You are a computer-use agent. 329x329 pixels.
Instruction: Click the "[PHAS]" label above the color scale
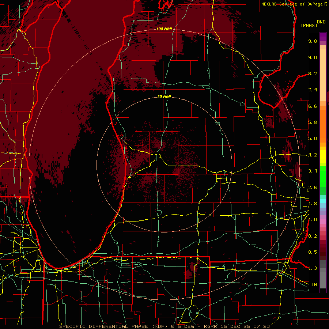309,25
